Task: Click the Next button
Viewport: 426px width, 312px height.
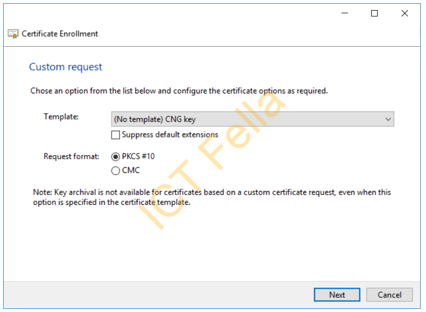Action: coord(337,294)
